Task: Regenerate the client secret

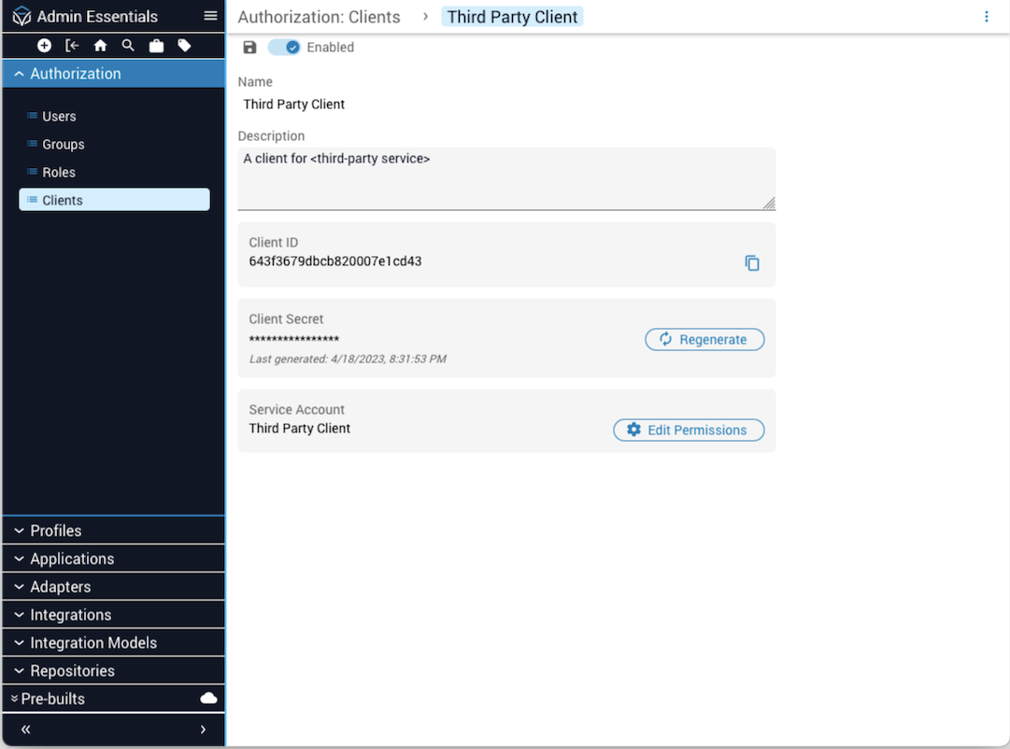Action: pyautogui.click(x=704, y=340)
